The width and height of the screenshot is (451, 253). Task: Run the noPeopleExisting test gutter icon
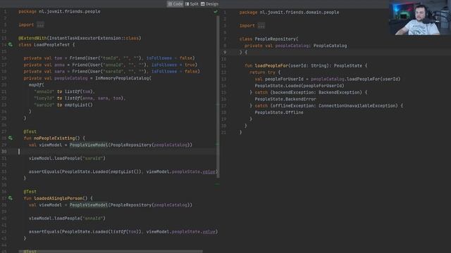pyautogui.click(x=11, y=138)
